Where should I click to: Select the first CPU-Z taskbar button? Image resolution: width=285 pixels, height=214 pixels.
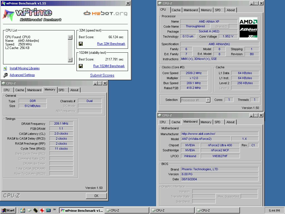[127, 210]
